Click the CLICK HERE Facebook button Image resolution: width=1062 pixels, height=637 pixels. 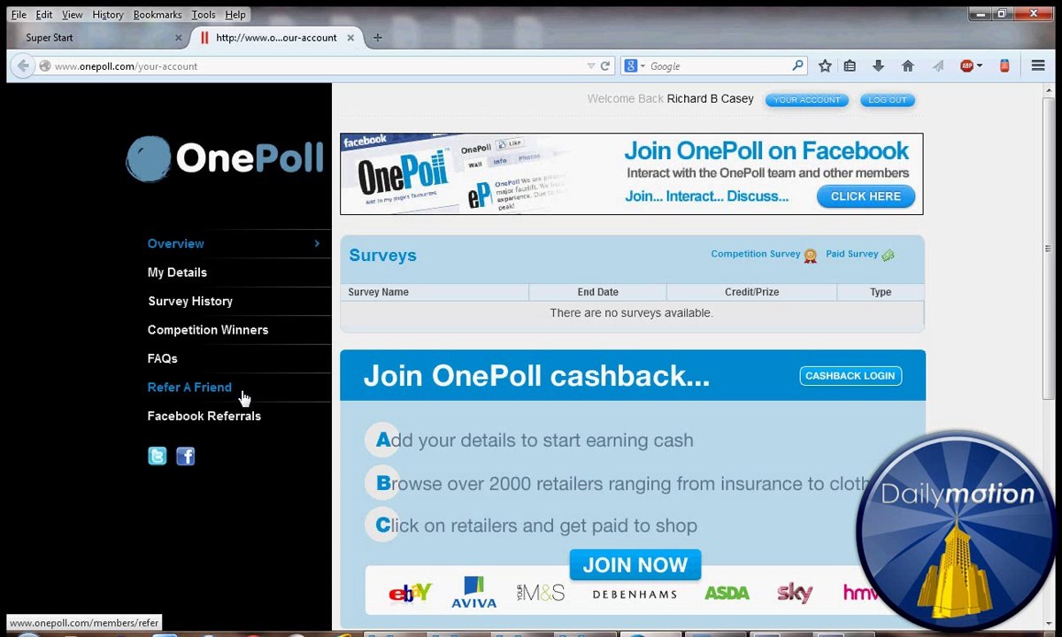(866, 196)
